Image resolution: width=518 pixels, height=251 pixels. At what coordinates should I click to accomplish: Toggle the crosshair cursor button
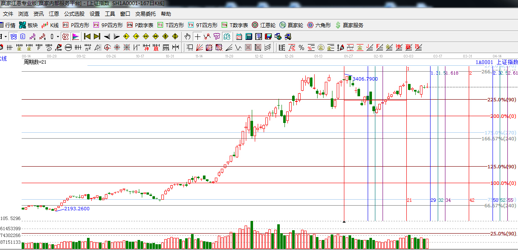[197, 36]
